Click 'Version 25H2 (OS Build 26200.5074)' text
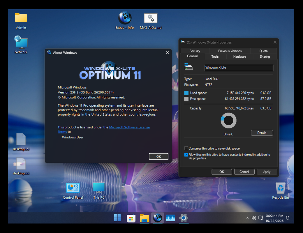Screen dimensions: 303x233 pos(86,92)
